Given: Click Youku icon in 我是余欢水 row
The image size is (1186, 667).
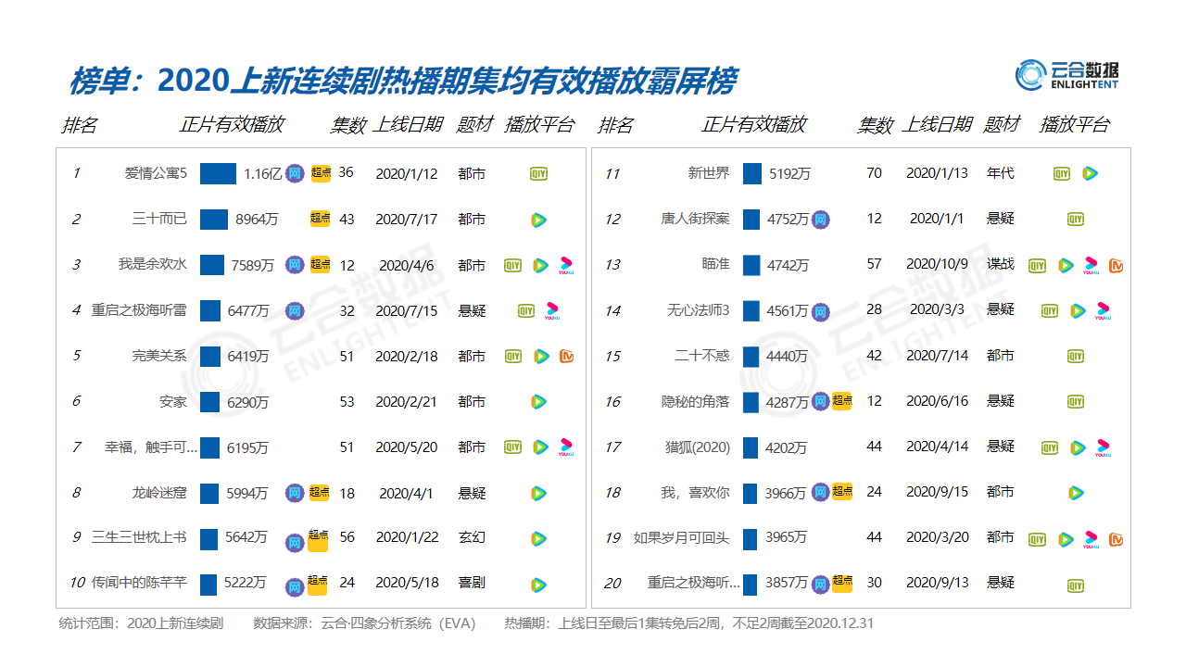Looking at the screenshot, I should tap(566, 265).
